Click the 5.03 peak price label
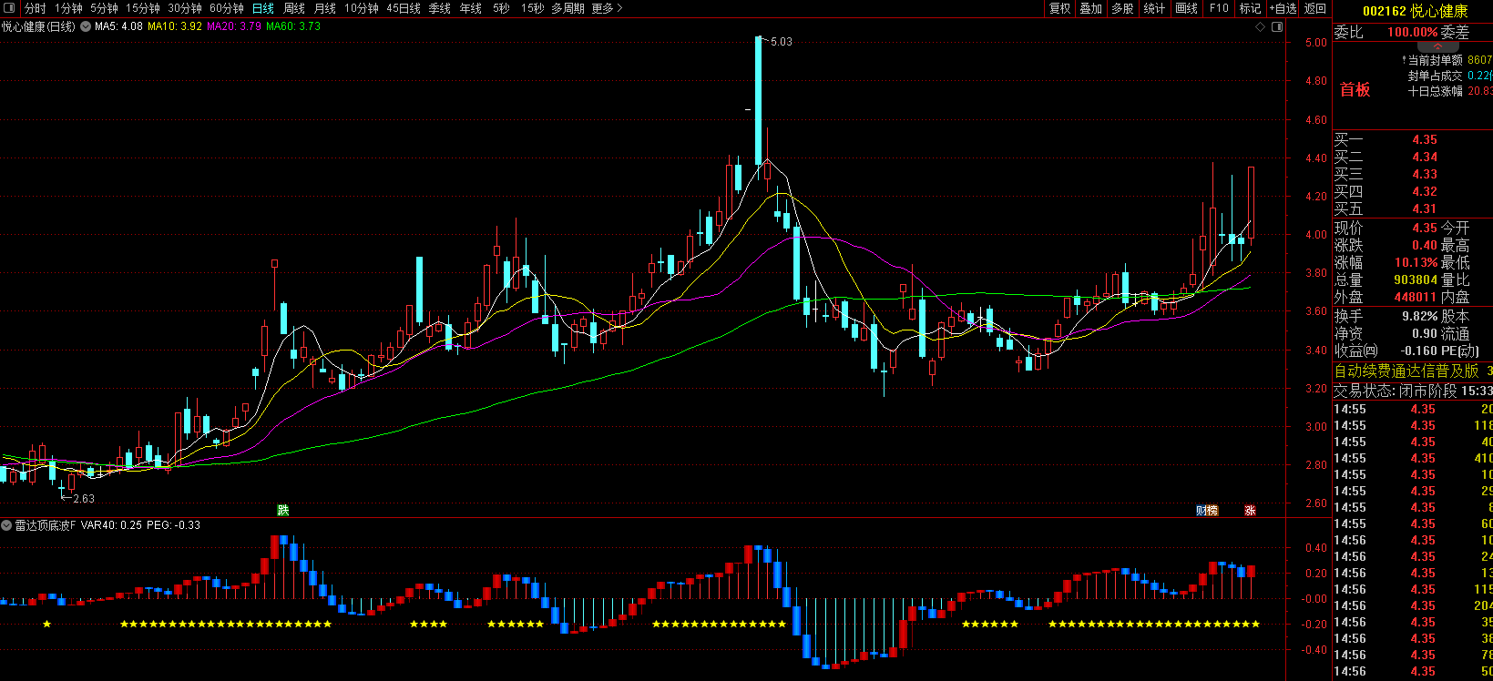Viewport: 1493px width, 681px height. pyautogui.click(x=782, y=42)
